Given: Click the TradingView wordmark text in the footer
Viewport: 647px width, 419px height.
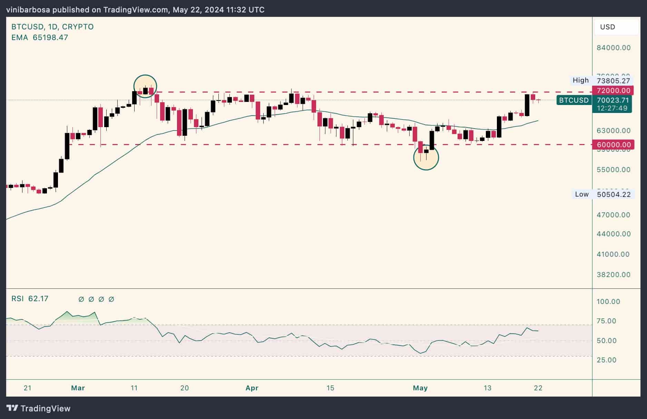Looking at the screenshot, I should [45, 409].
